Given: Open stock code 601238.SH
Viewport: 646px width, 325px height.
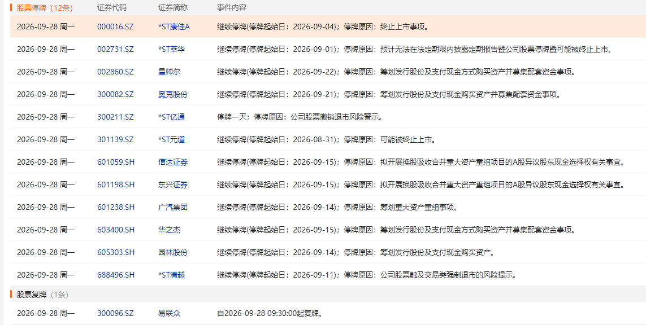Looking at the screenshot, I should [x=116, y=207].
